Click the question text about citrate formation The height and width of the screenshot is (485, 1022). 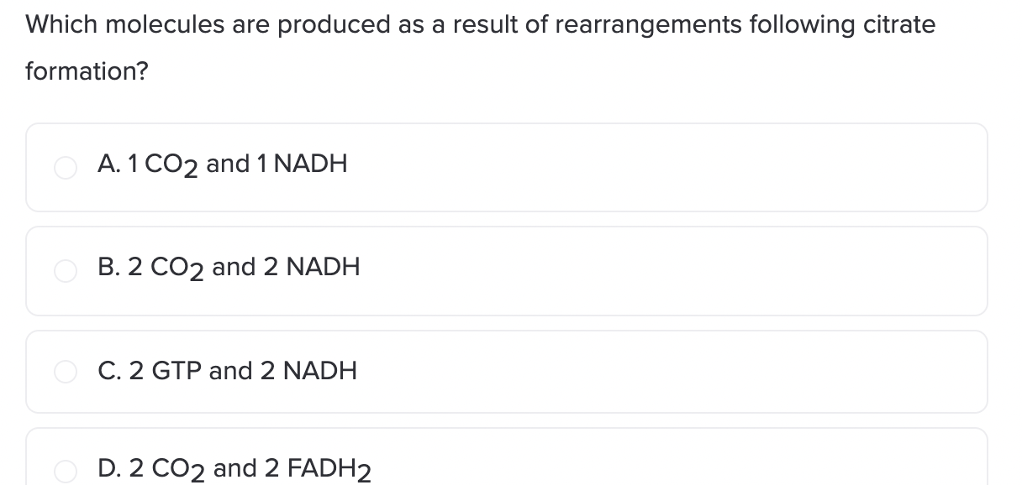[480, 48]
